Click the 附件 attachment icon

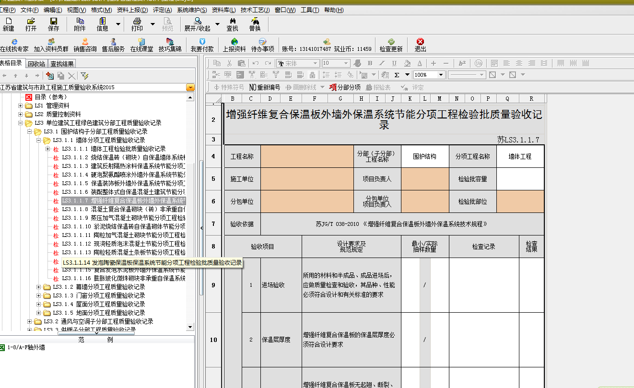click(x=80, y=24)
